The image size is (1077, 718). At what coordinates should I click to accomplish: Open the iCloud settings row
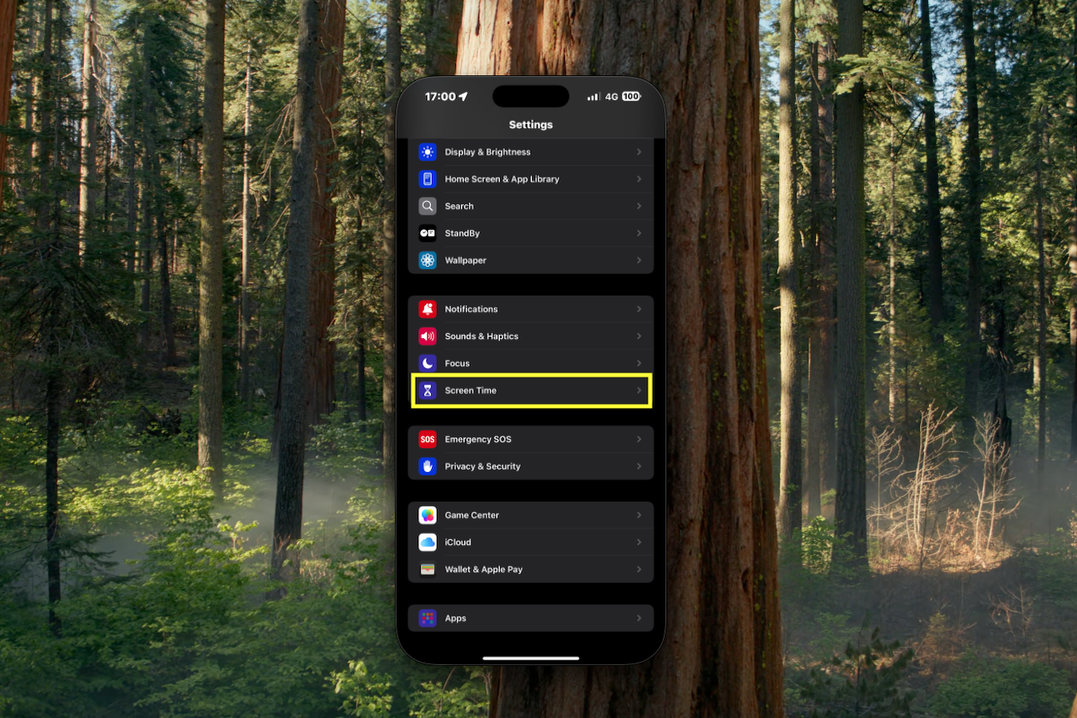click(x=530, y=543)
